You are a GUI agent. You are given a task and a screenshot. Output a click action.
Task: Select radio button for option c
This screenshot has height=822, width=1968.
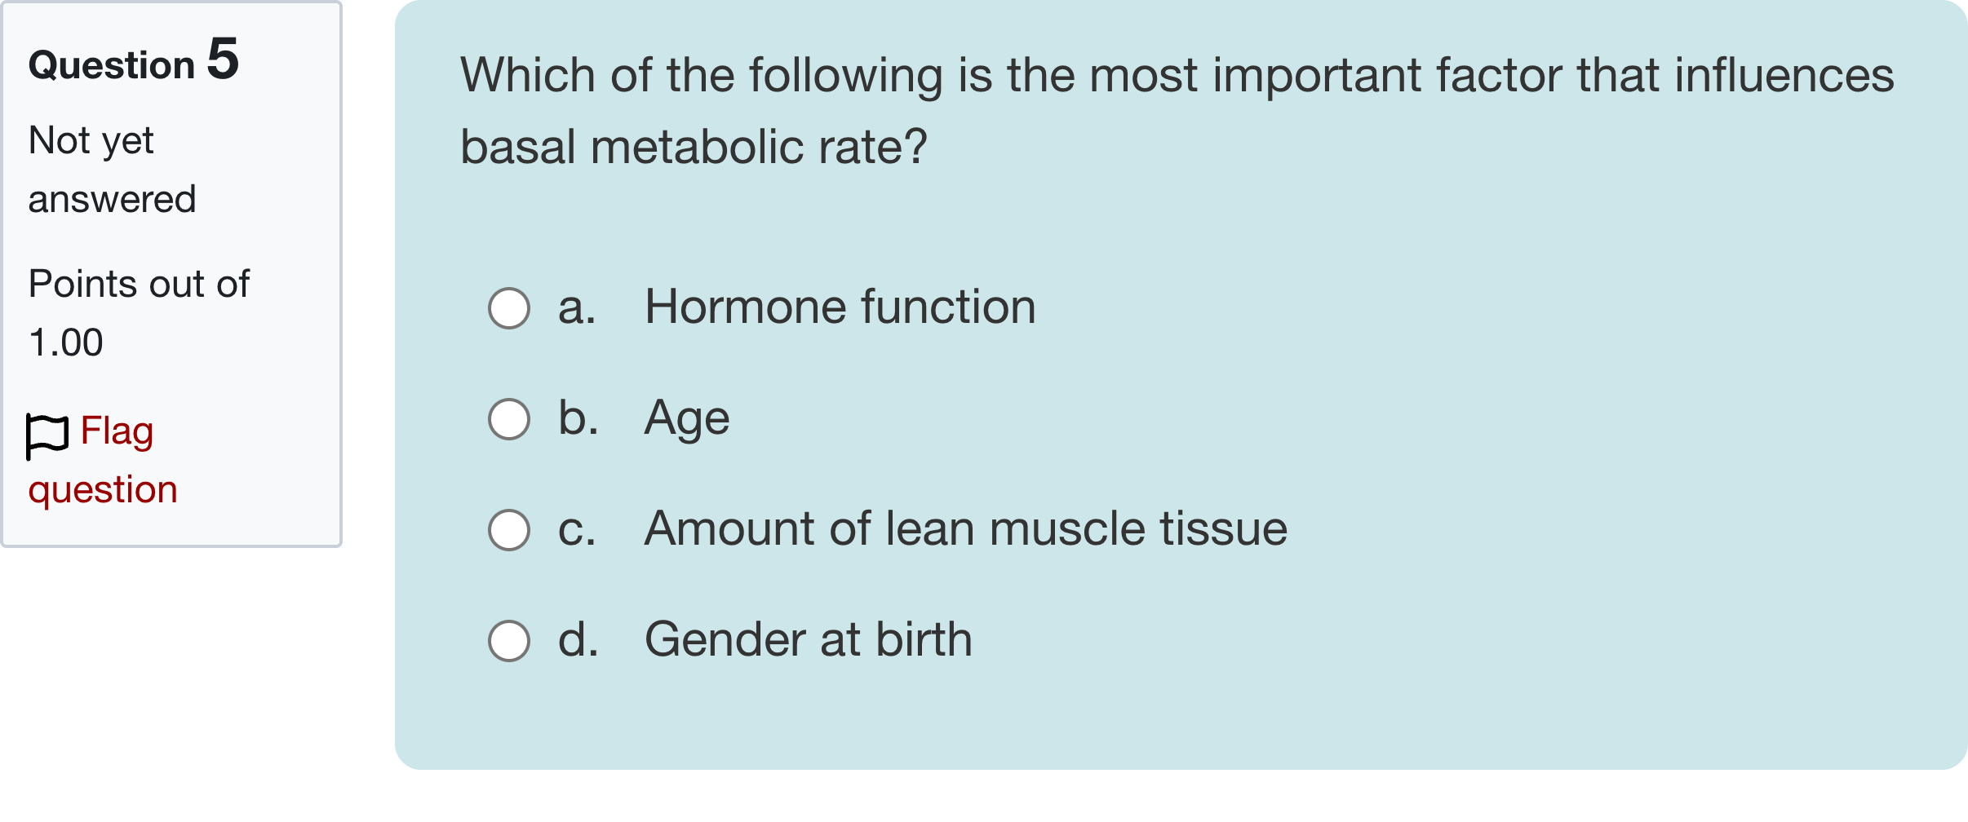click(508, 530)
